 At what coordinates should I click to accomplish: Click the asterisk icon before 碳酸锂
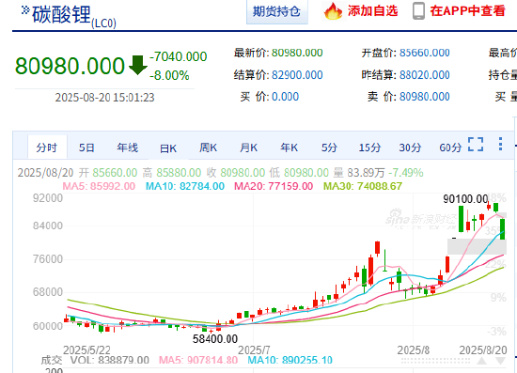(25, 10)
